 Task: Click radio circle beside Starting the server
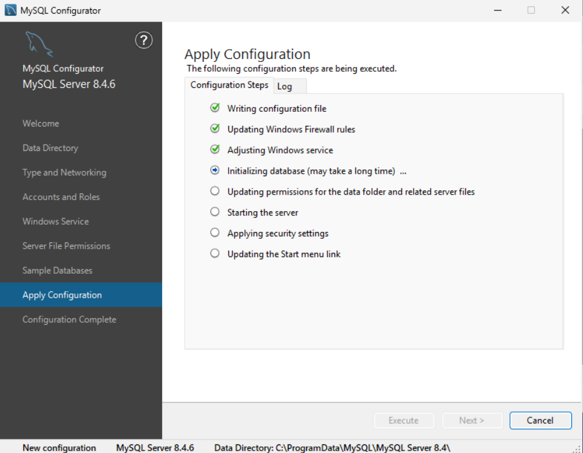pos(215,212)
